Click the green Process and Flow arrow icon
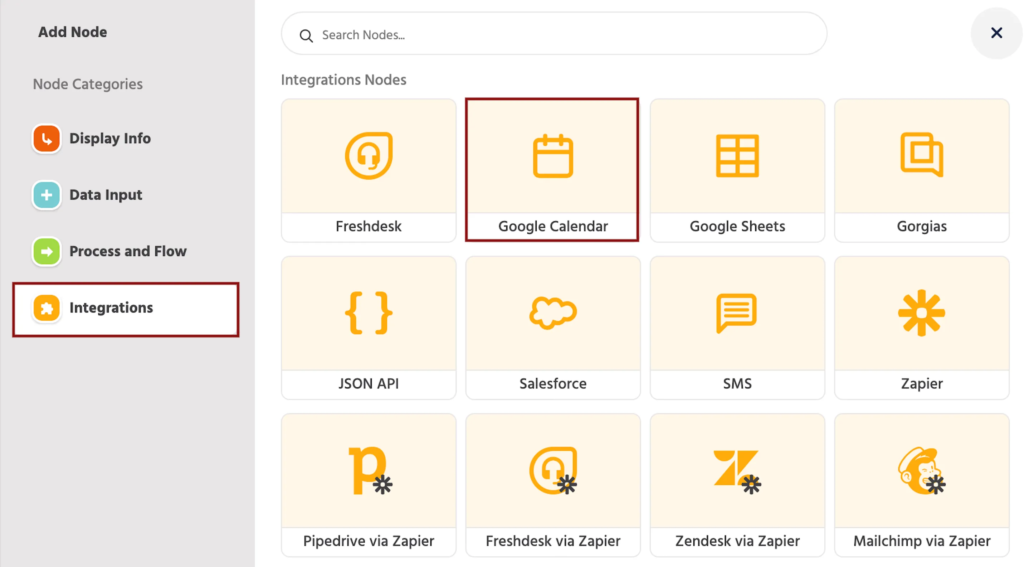 tap(47, 251)
